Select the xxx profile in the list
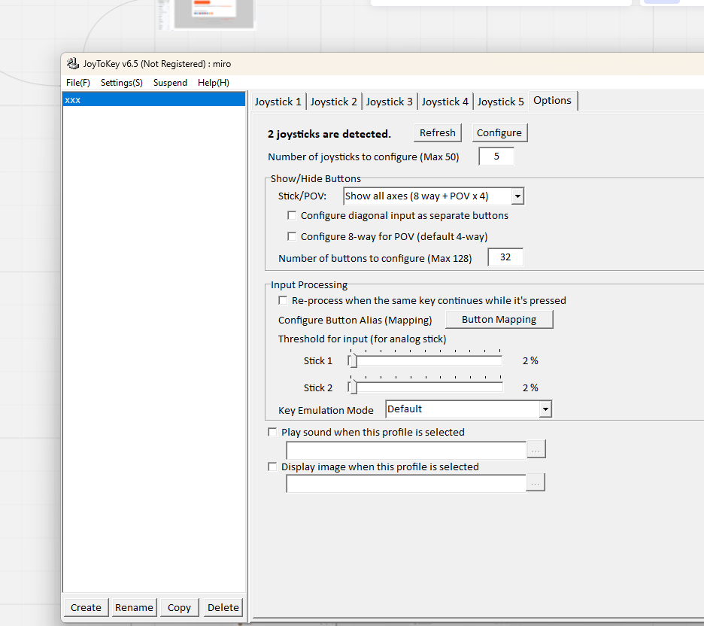704x626 pixels. [x=154, y=99]
